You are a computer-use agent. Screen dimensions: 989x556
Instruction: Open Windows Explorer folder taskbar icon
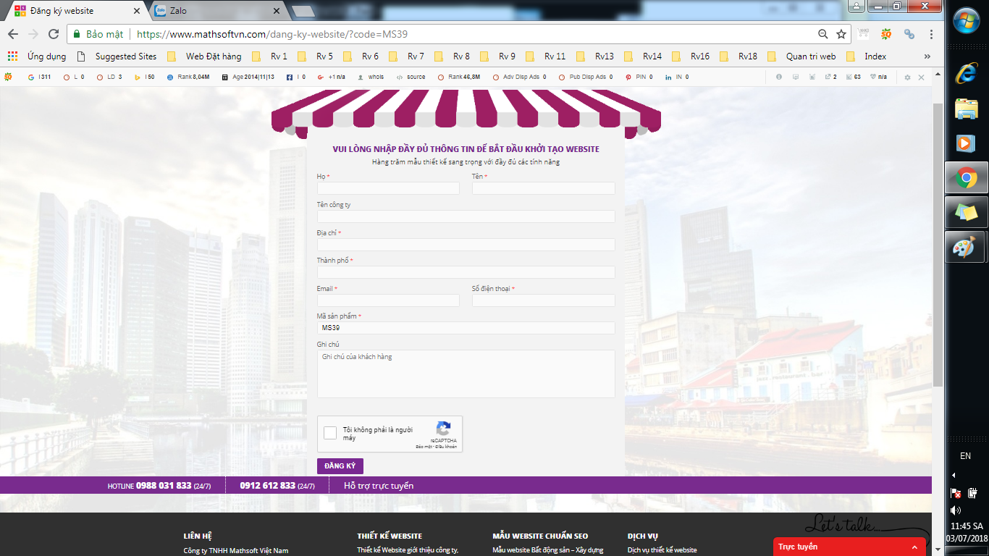point(967,109)
